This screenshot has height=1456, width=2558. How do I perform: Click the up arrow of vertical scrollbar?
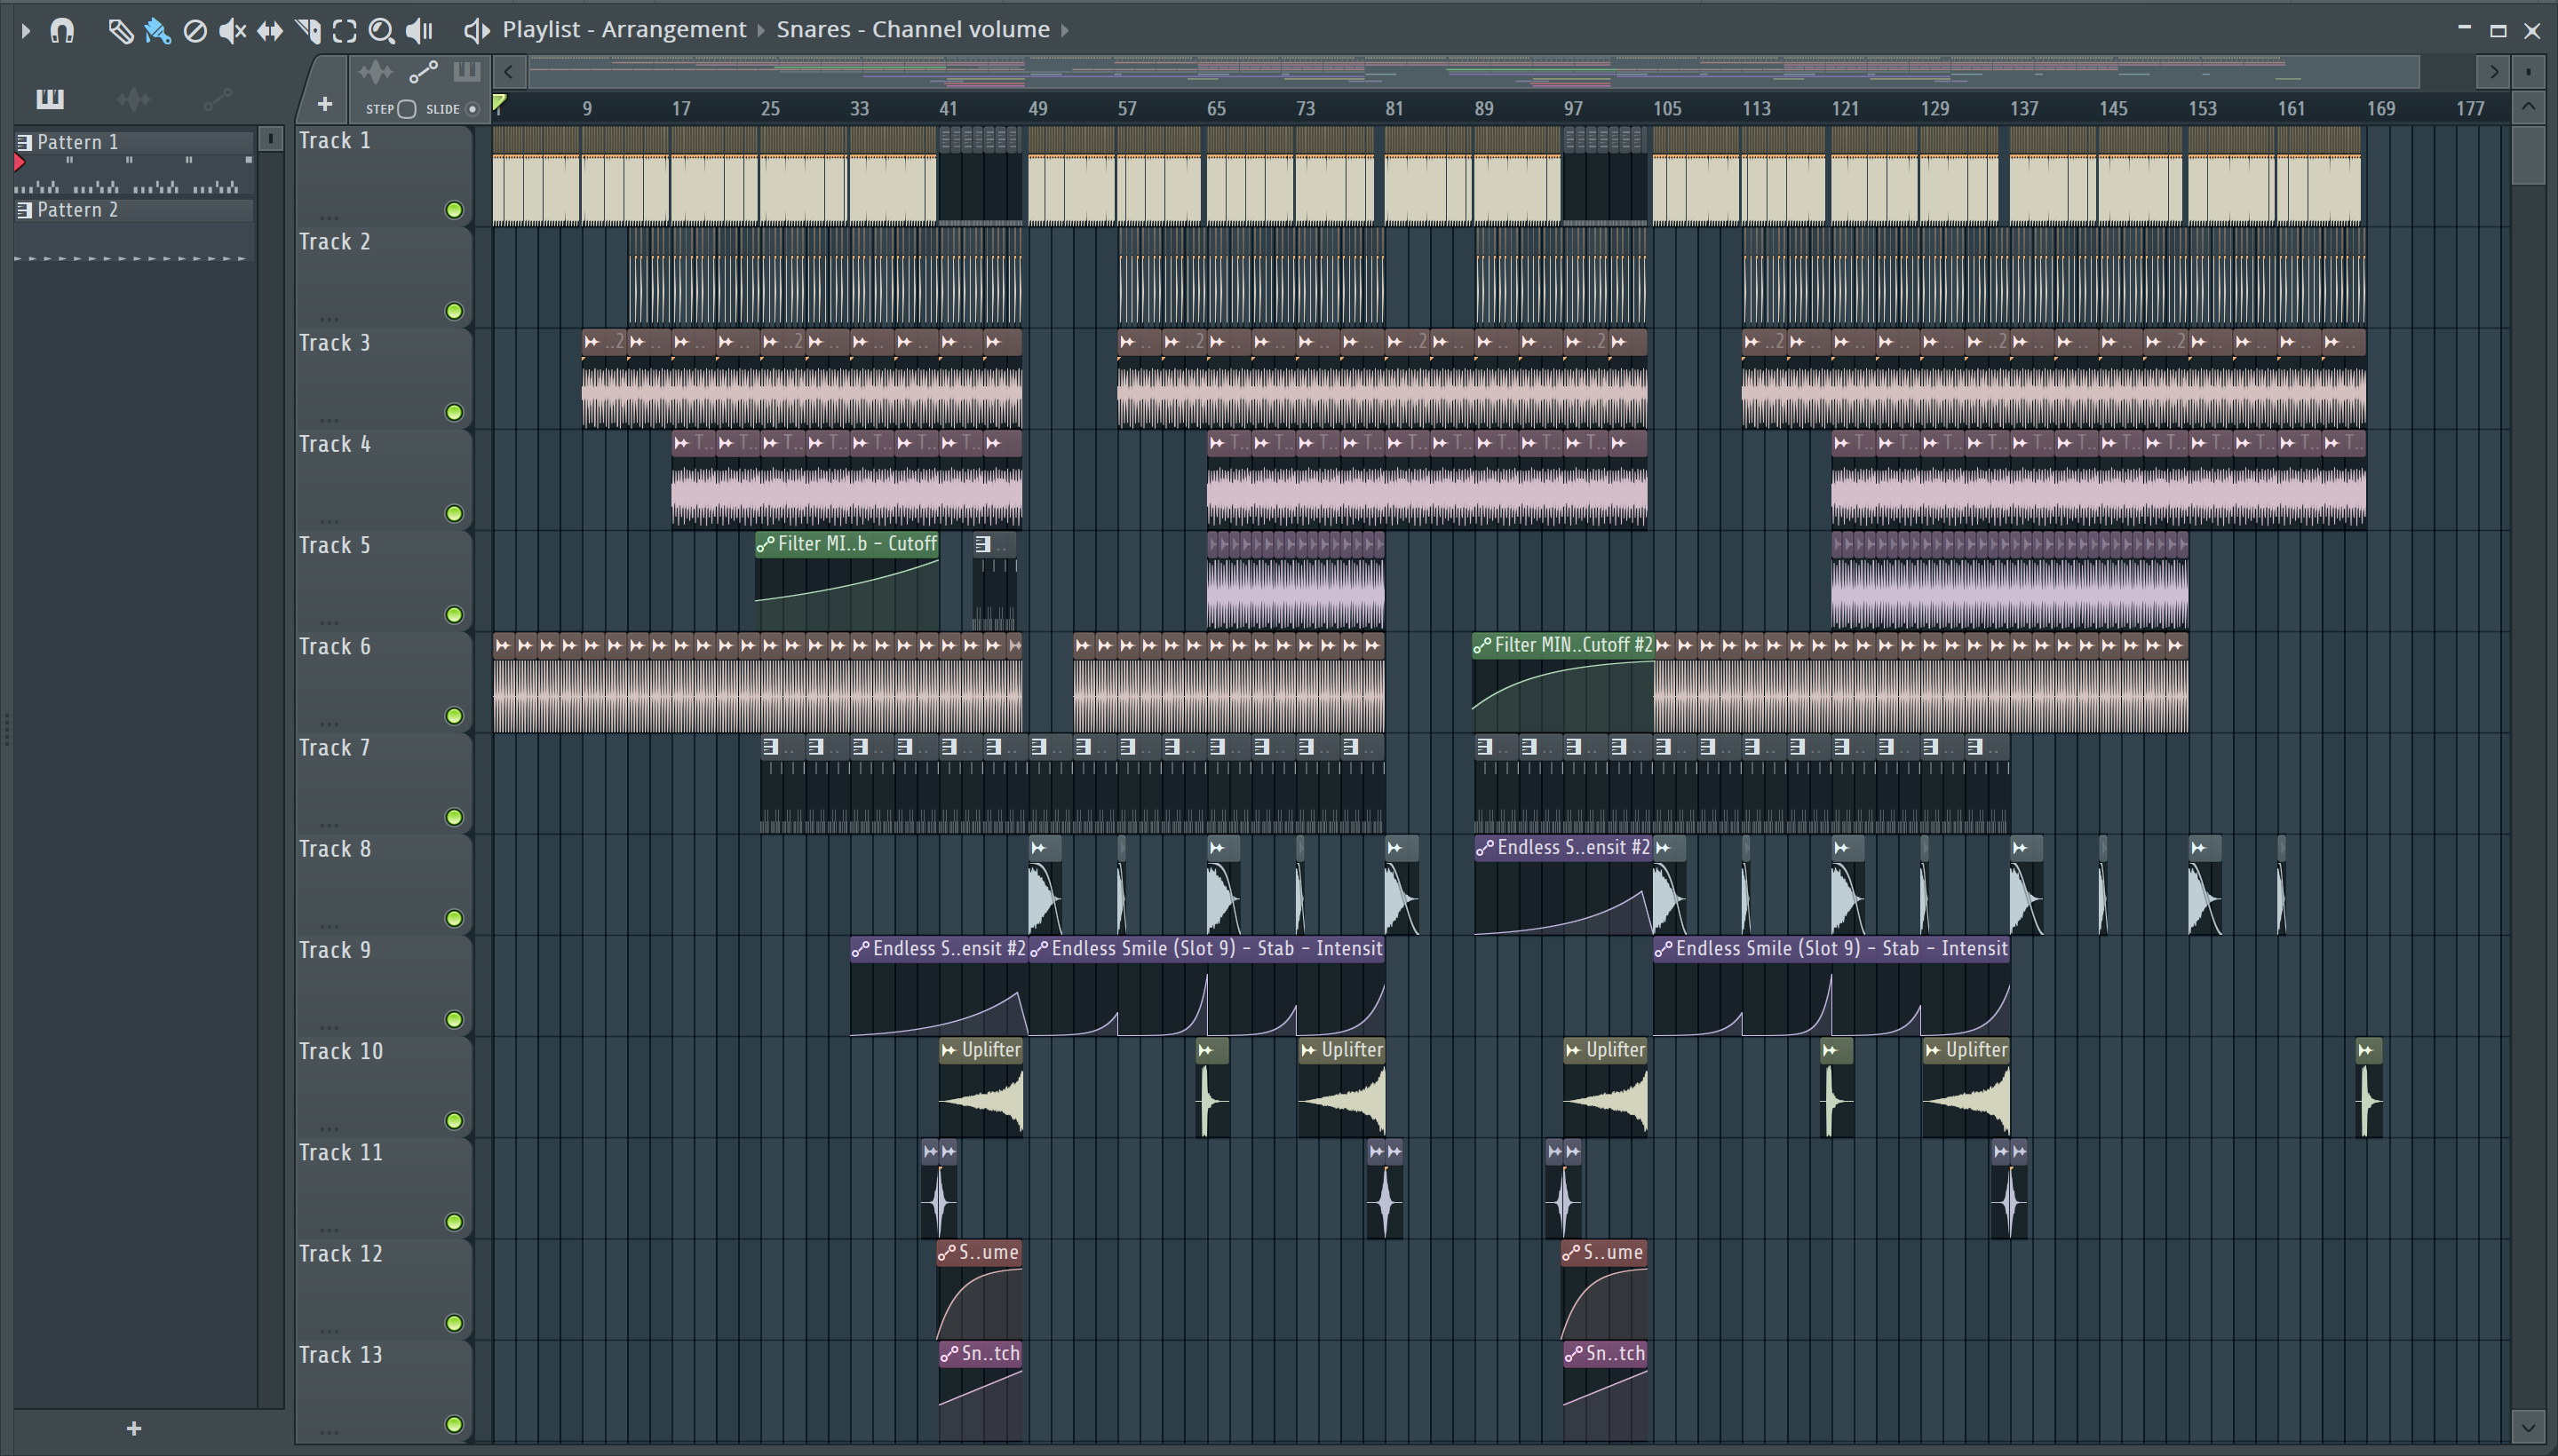[2528, 106]
